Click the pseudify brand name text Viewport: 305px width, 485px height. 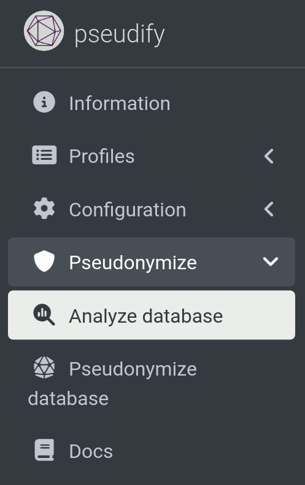coord(120,34)
